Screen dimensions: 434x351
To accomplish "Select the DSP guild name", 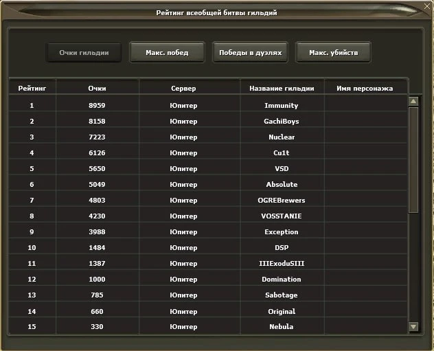I will click(x=282, y=247).
